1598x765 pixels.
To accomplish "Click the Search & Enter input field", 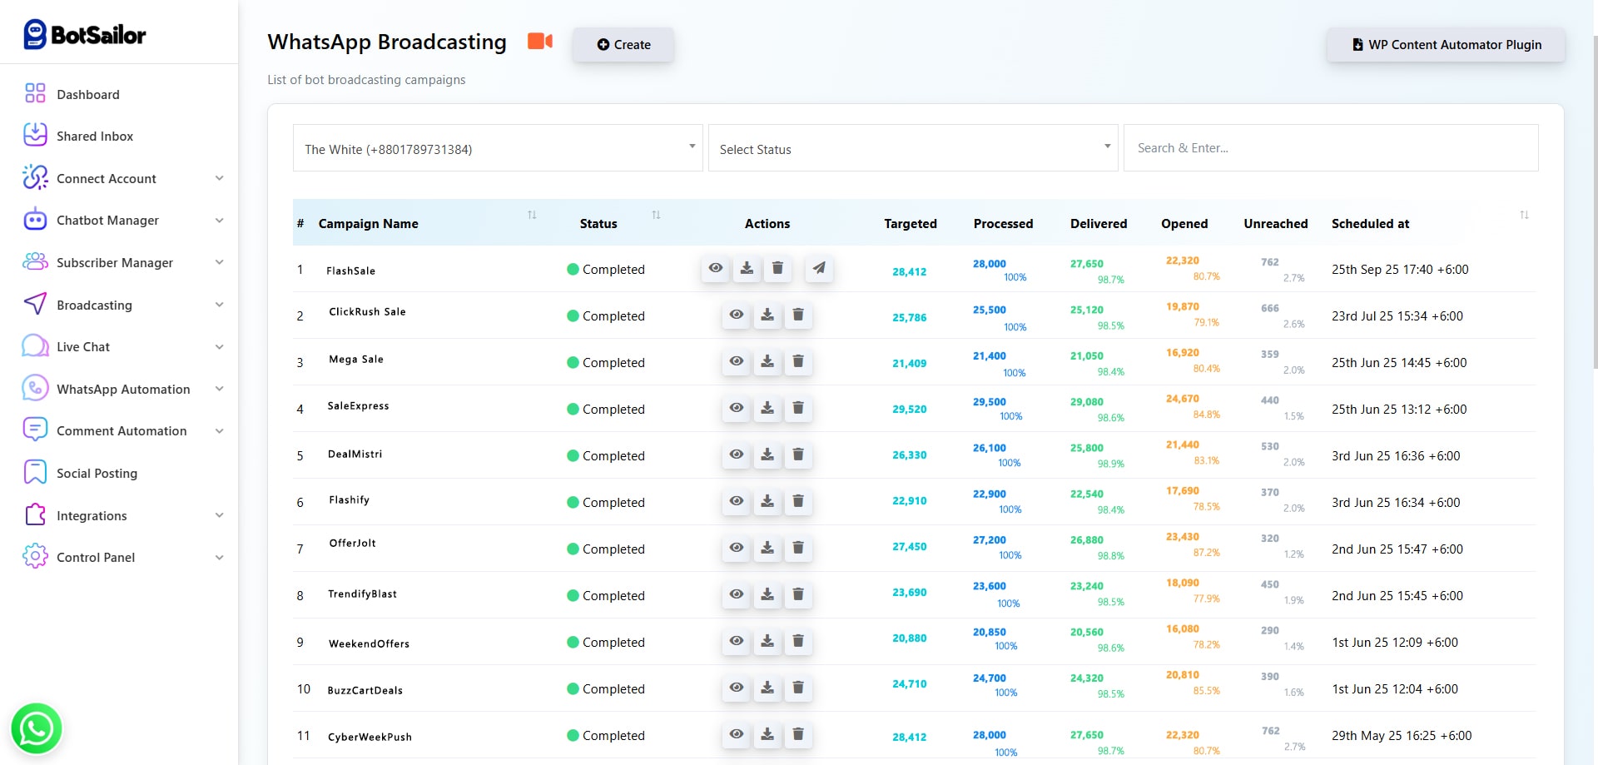I will coord(1330,148).
